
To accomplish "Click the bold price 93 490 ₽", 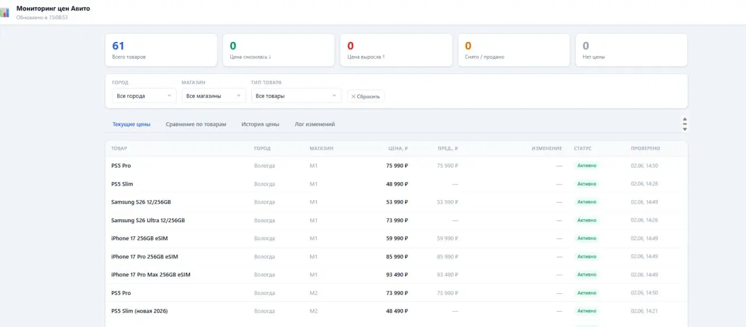I will [x=397, y=275].
